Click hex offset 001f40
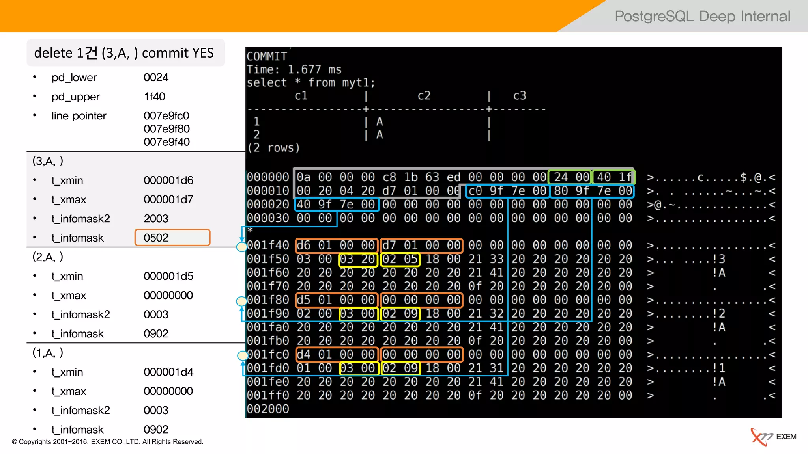 (268, 246)
